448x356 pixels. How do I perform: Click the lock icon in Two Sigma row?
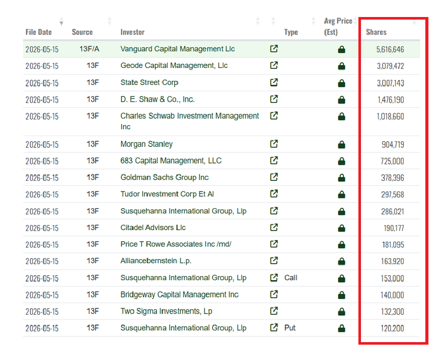coord(341,311)
